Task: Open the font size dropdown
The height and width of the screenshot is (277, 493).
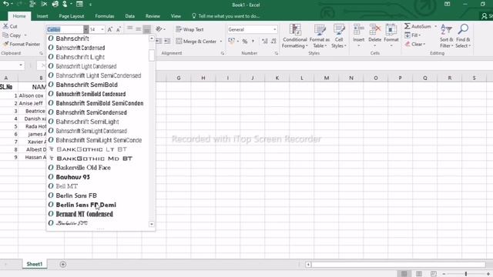Action: (x=102, y=29)
